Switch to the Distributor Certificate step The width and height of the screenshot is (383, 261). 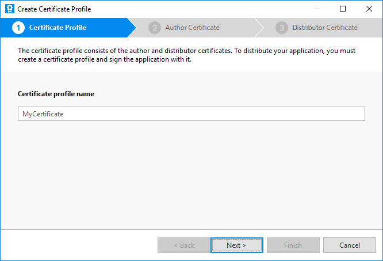324,28
